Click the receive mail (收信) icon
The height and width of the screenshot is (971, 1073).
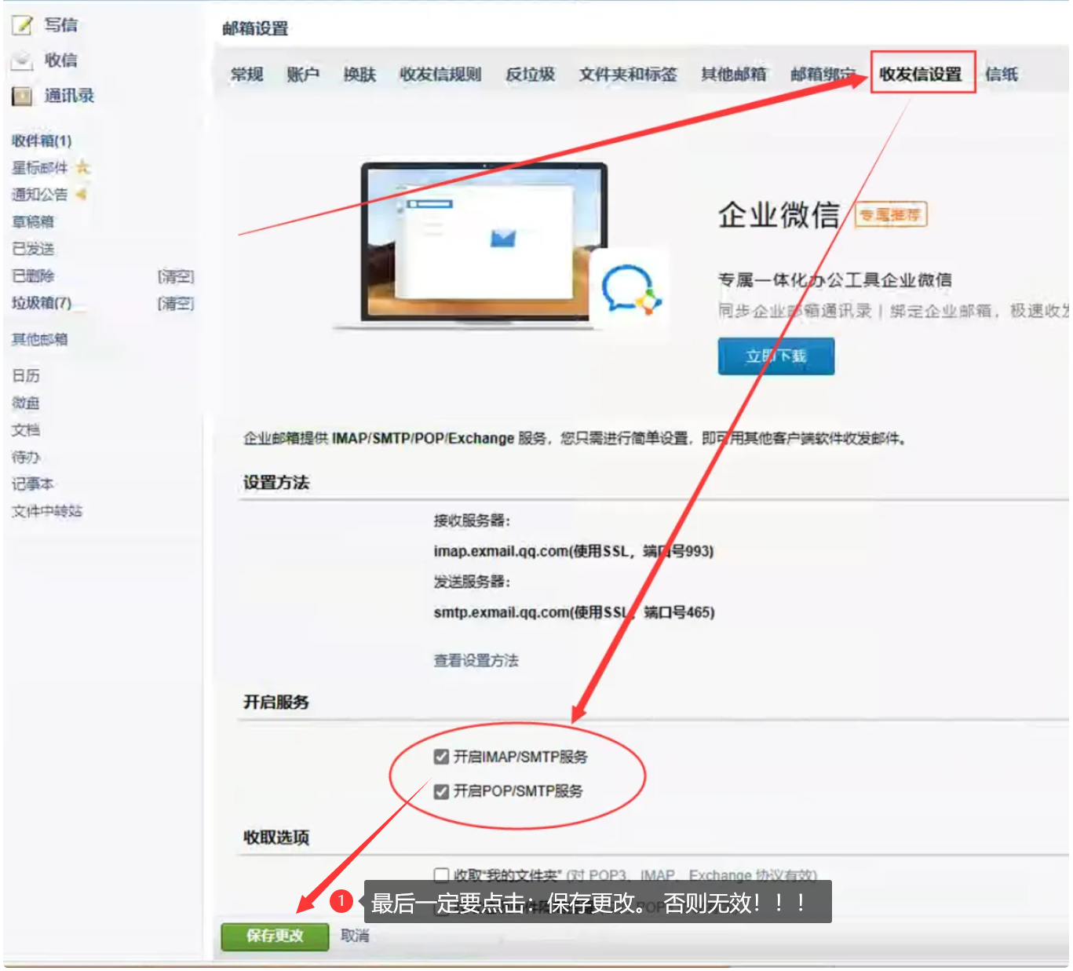pos(23,60)
